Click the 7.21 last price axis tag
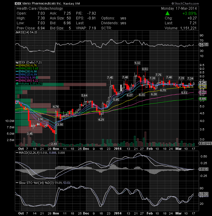The width and height of the screenshot is (212, 216). (x=202, y=83)
